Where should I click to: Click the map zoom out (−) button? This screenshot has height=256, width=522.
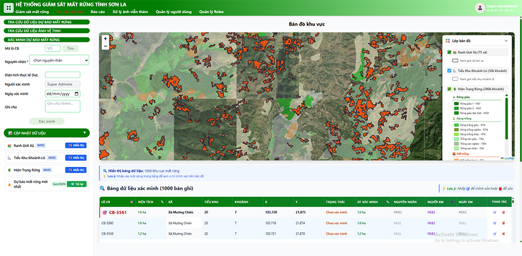105,46
